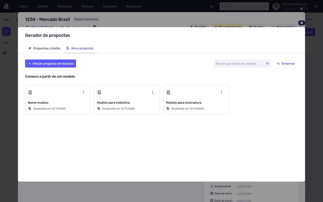
Task: Click the hamburger menu icon at top right
Action: [x=315, y=6]
